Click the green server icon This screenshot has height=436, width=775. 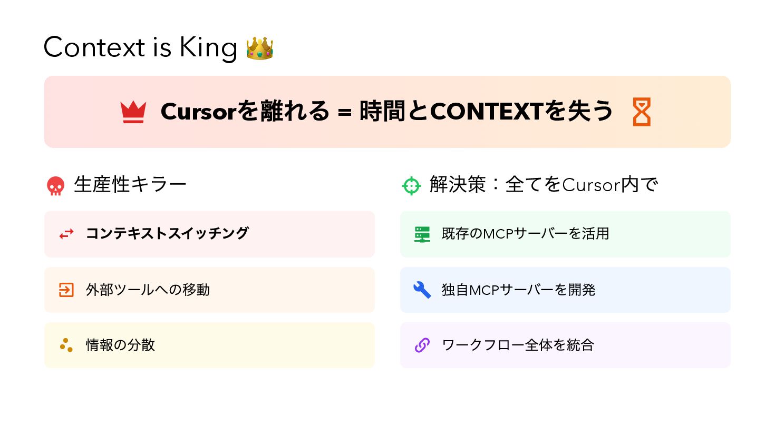pyautogui.click(x=422, y=234)
